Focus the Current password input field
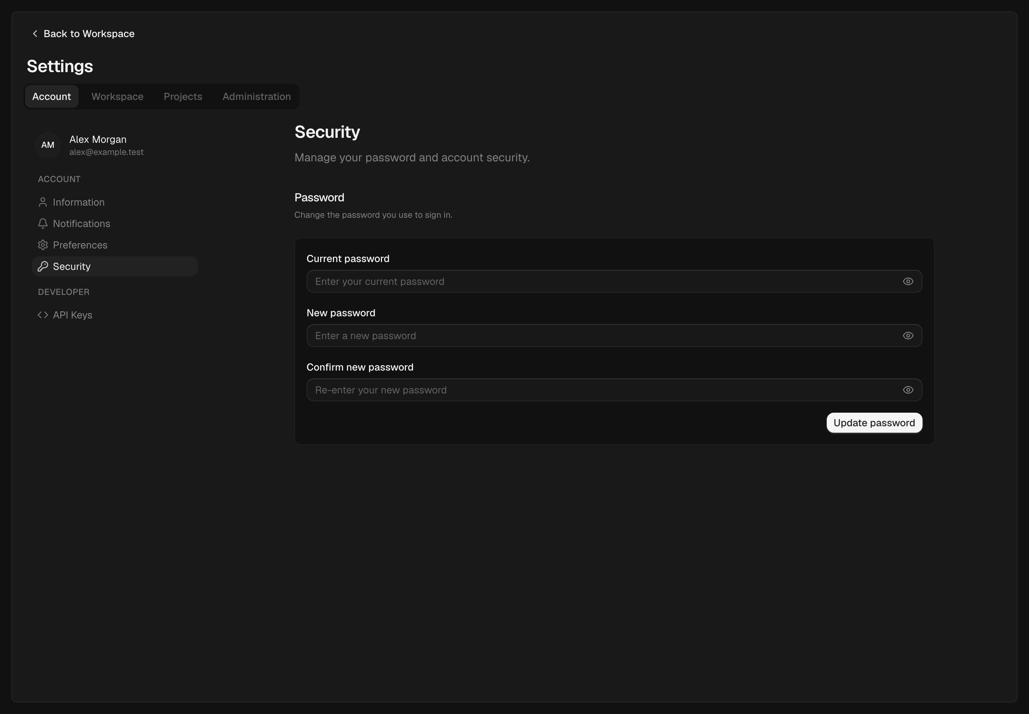 point(614,281)
